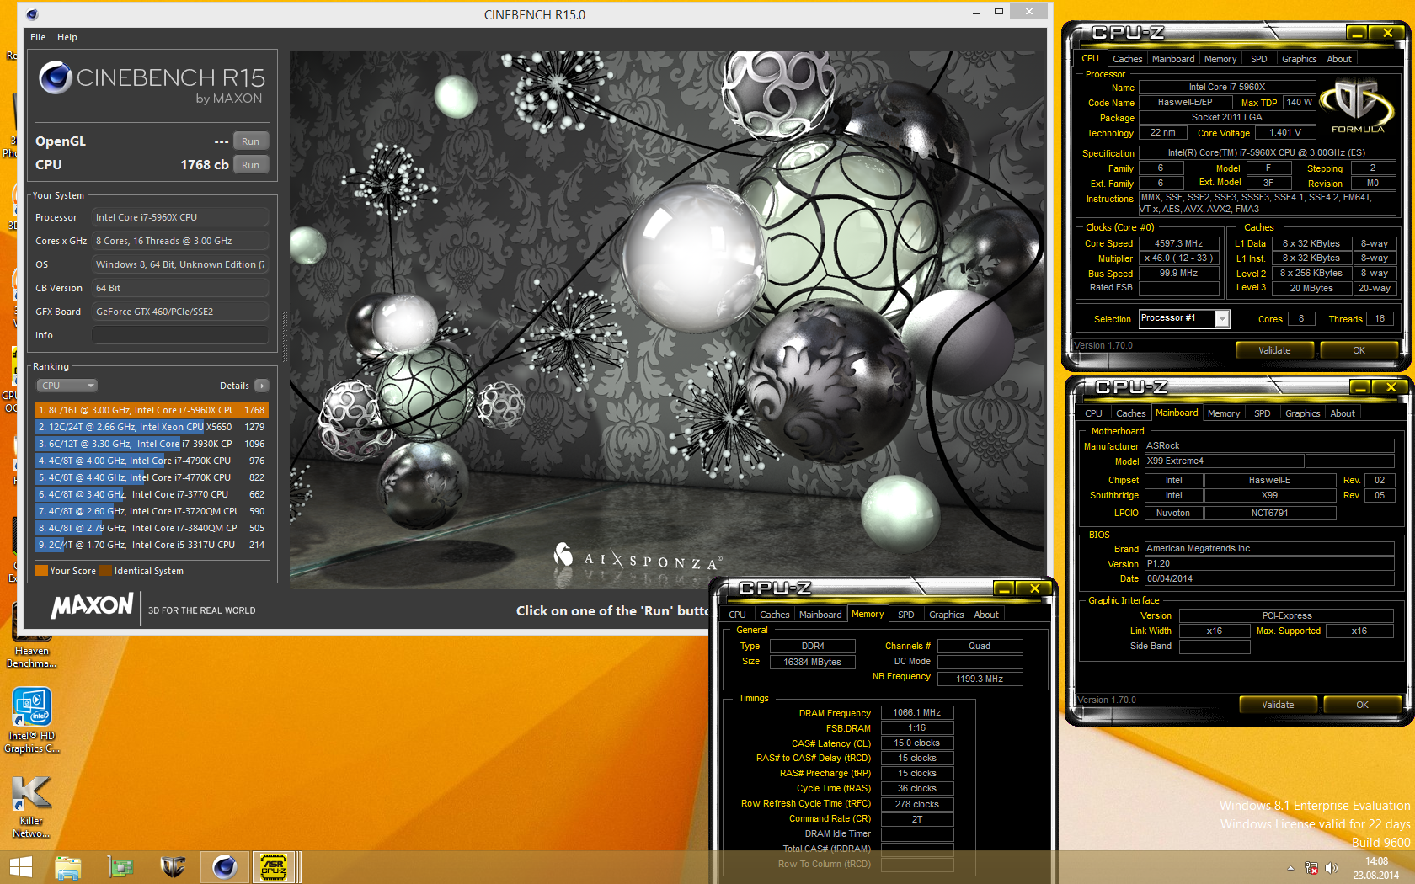Click the Processor field Intel Core i7-5960X
The width and height of the screenshot is (1415, 884).
(x=180, y=217)
